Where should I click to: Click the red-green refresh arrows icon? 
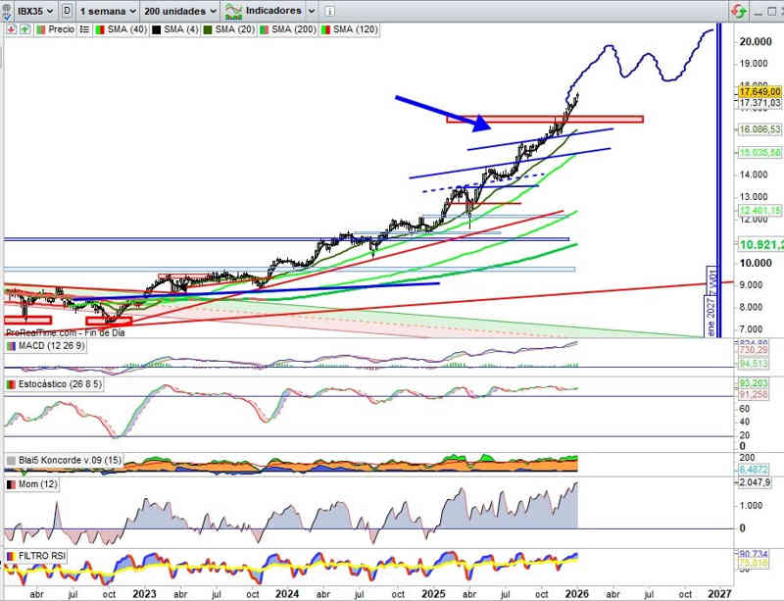[x=738, y=11]
